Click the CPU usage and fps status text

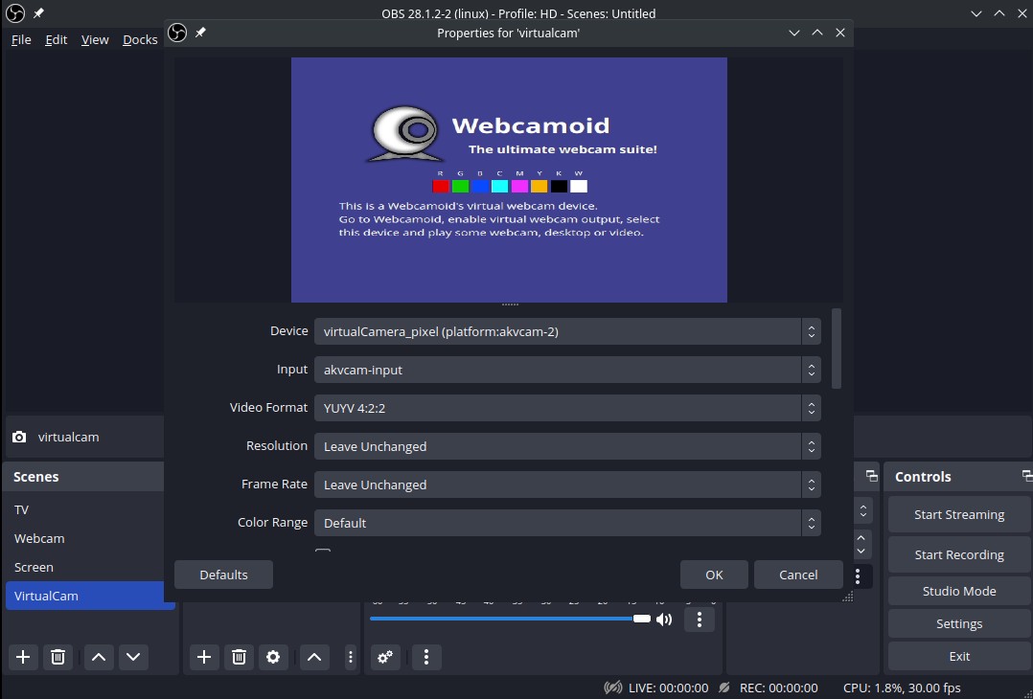coord(902,688)
